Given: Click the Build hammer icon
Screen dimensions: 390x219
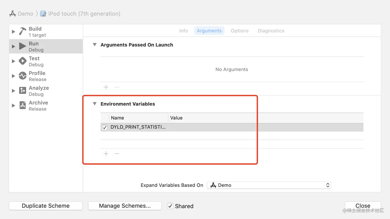Looking at the screenshot, I should (23, 32).
